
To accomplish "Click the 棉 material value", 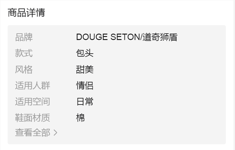I will click(80, 118).
